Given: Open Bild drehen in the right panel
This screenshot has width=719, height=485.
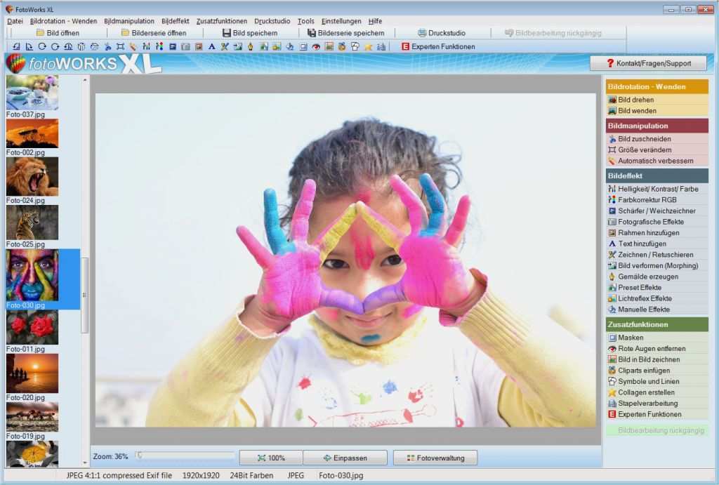Looking at the screenshot, I should [x=635, y=100].
